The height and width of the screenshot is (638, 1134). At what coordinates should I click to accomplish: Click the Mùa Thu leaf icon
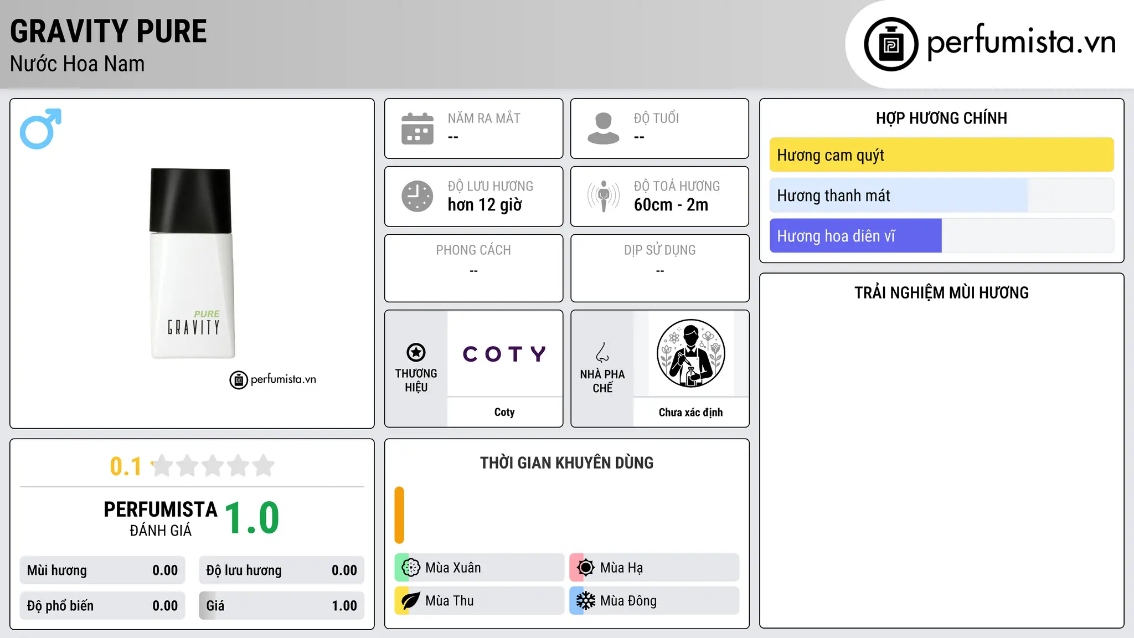point(411,601)
